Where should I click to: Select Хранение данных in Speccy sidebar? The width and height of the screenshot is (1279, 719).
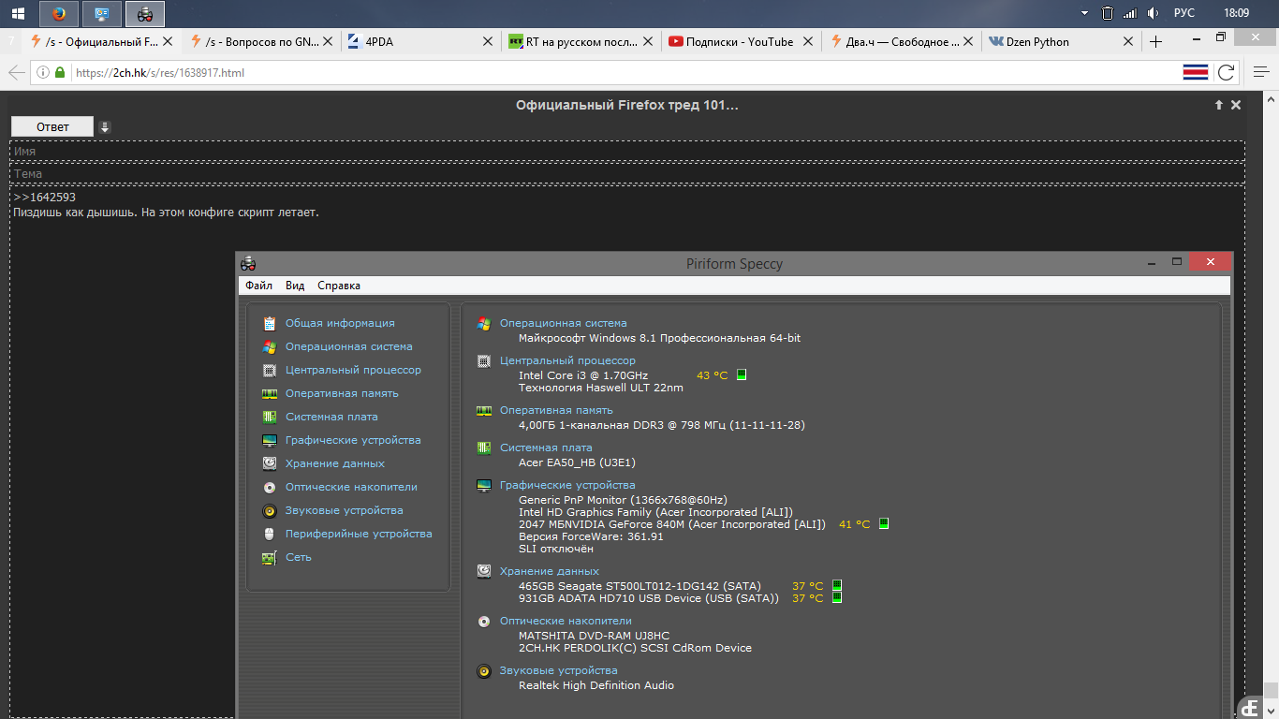pyautogui.click(x=334, y=463)
